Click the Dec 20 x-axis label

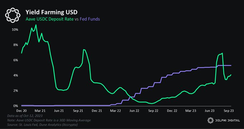(x=22, y=111)
